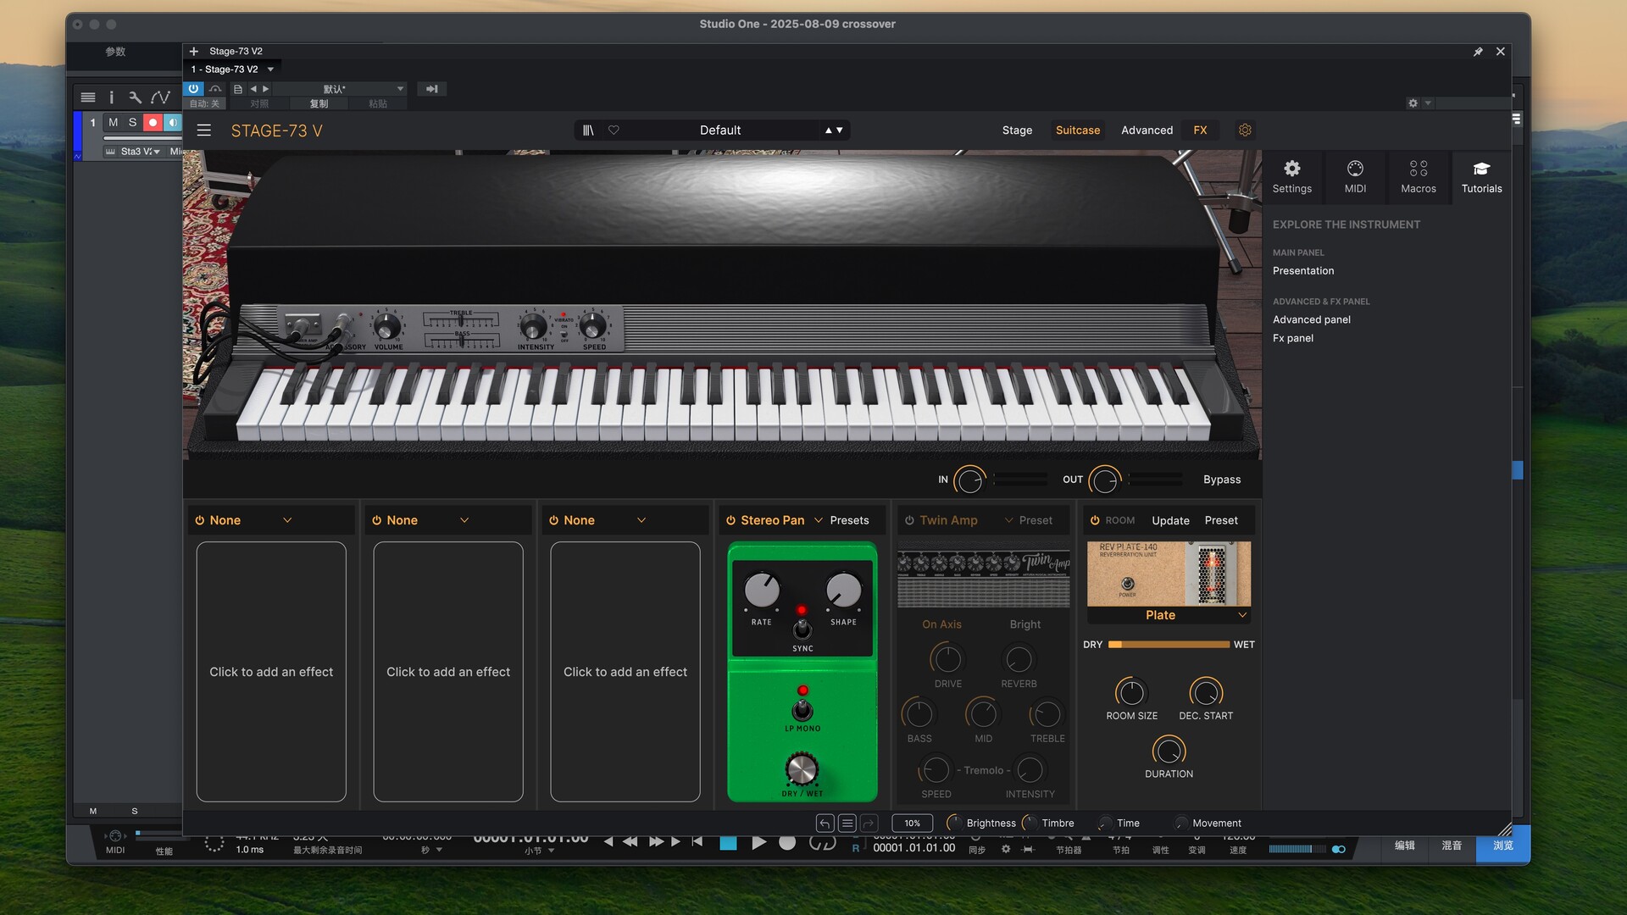The height and width of the screenshot is (915, 1627).
Task: Click the first 'Click to add an effect' slot
Action: pos(271,673)
